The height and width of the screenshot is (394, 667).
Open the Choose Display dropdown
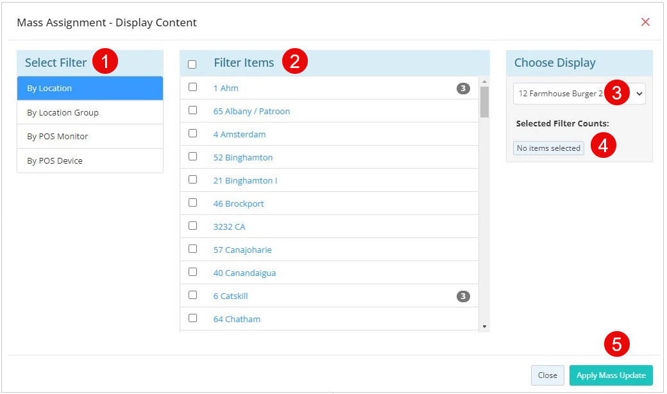pos(579,94)
